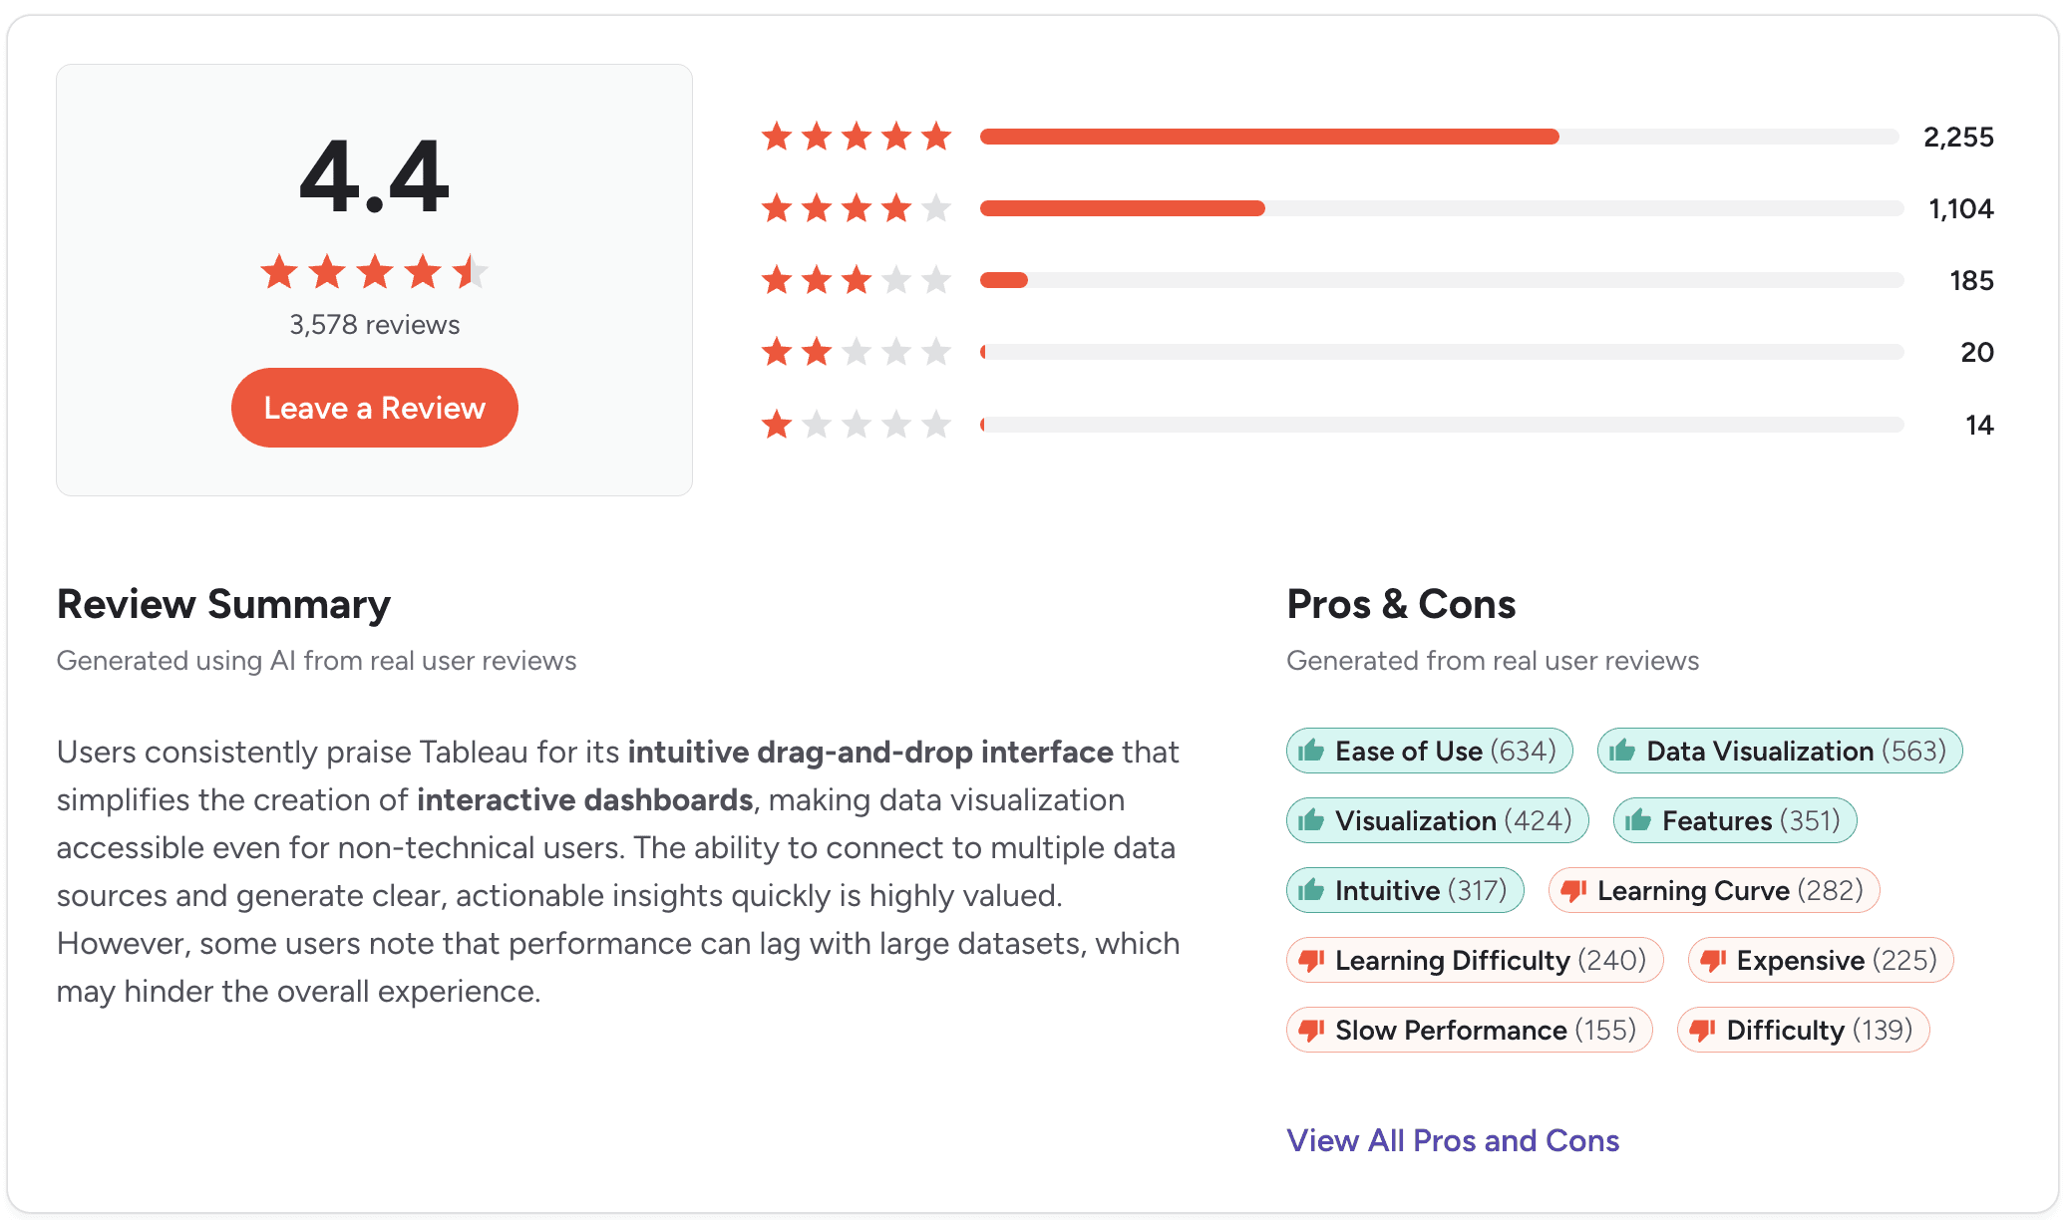Click the 3,578 reviews count

(x=374, y=324)
